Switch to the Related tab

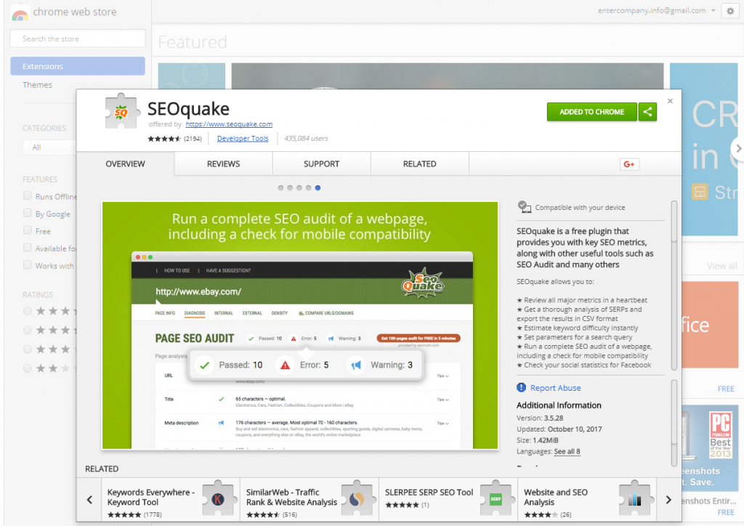click(x=419, y=163)
